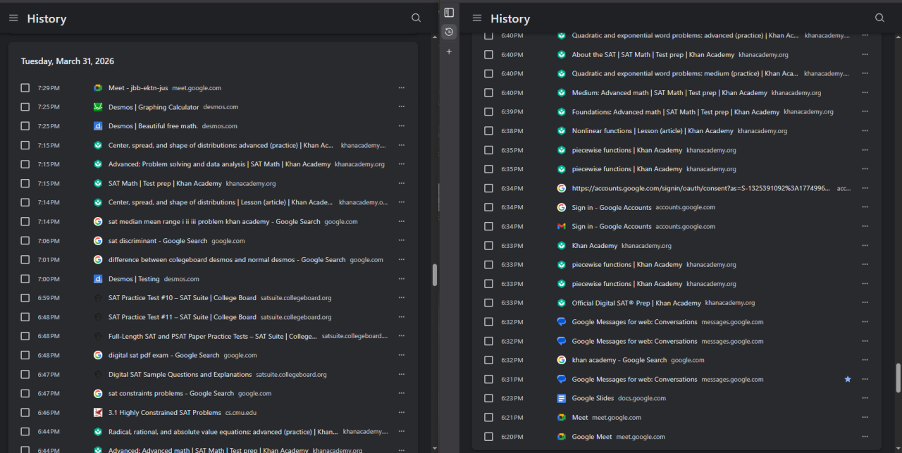The width and height of the screenshot is (902, 453).
Task: Open the right History pane's hamburger menu
Action: [477, 18]
